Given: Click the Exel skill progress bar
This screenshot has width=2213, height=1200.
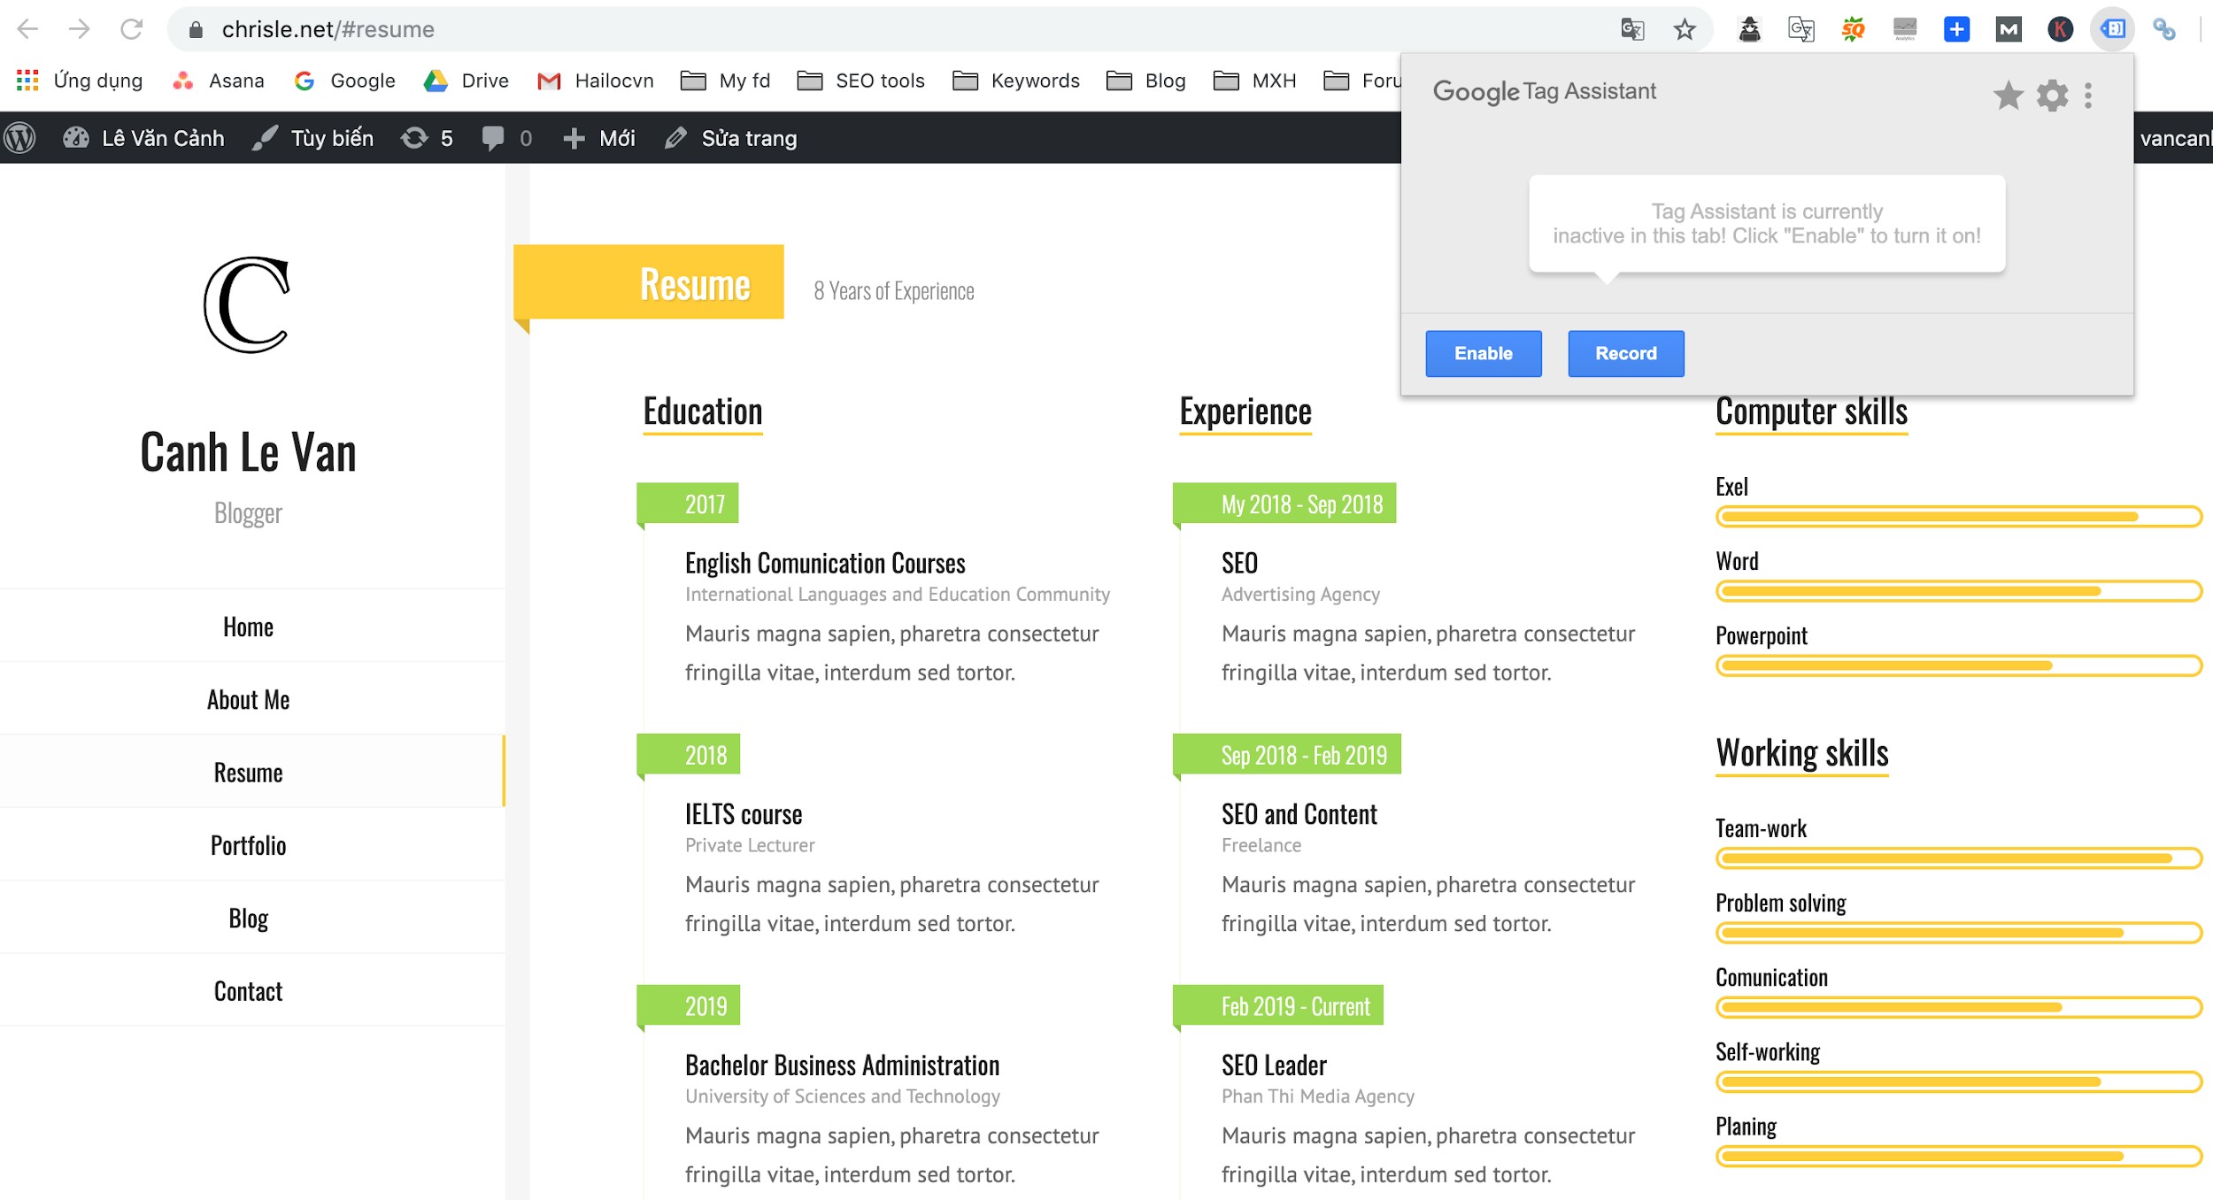Looking at the screenshot, I should 1958,516.
